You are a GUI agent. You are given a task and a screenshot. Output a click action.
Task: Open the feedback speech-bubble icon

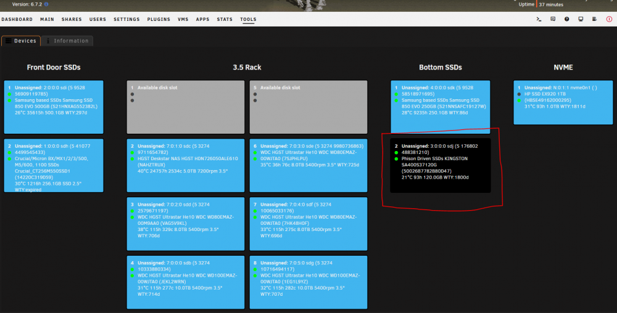553,19
